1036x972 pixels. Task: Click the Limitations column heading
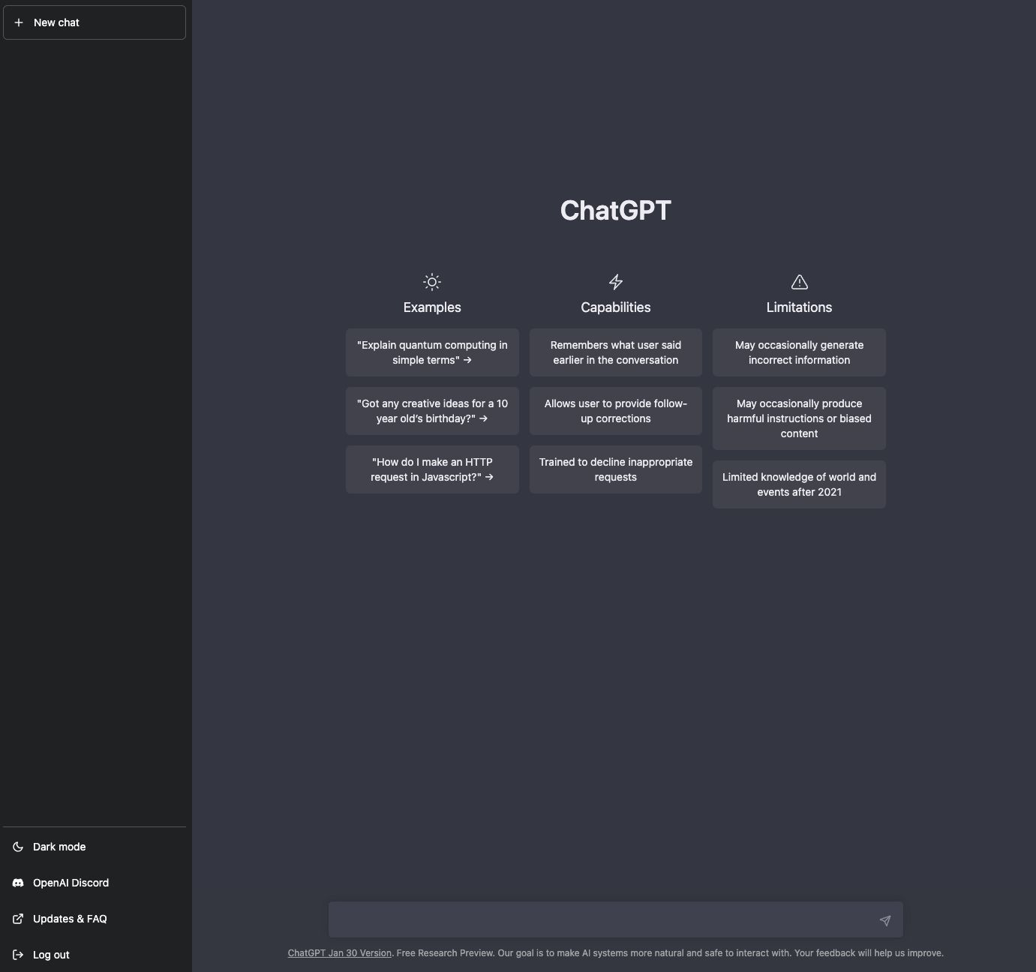tap(799, 307)
